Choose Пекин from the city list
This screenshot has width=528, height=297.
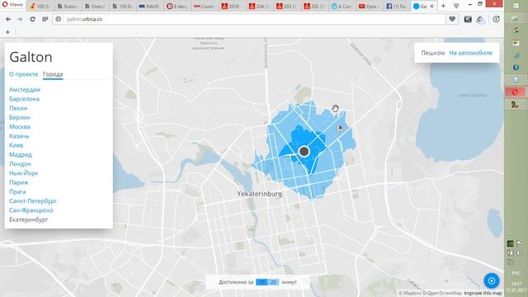18,108
